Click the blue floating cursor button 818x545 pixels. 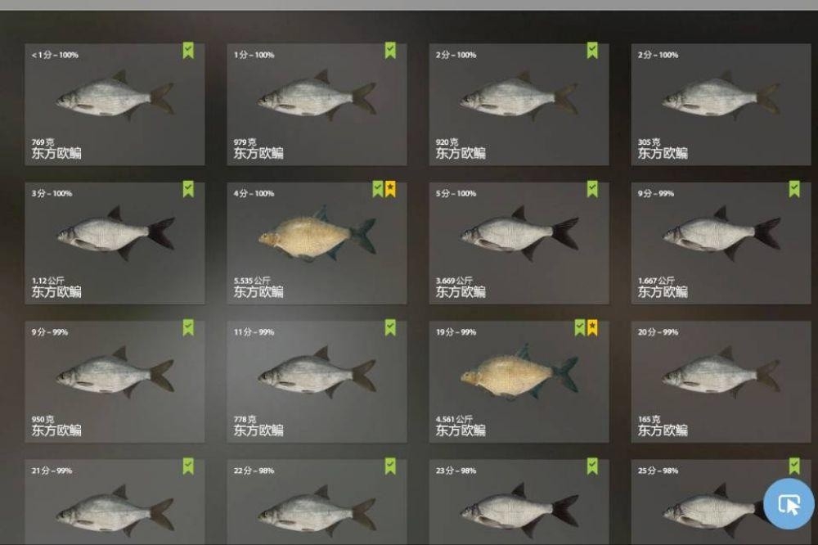[789, 504]
